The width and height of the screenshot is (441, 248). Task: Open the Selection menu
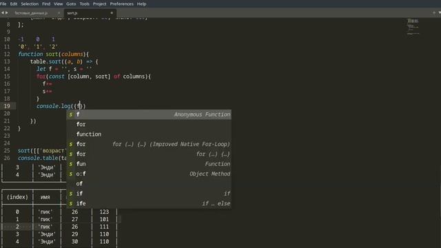point(30,4)
